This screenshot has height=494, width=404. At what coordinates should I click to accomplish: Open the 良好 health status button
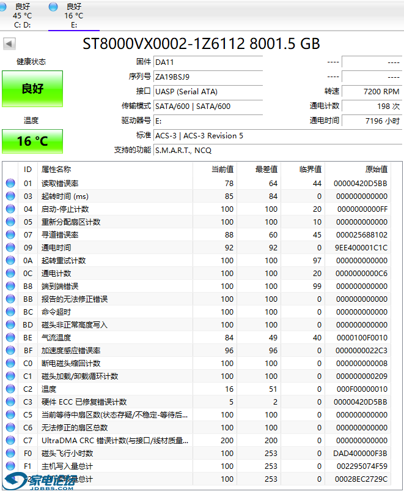click(x=32, y=89)
